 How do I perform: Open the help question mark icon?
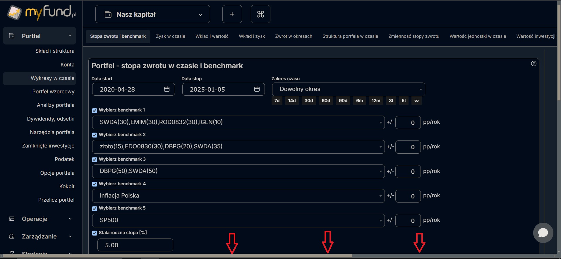click(x=534, y=64)
